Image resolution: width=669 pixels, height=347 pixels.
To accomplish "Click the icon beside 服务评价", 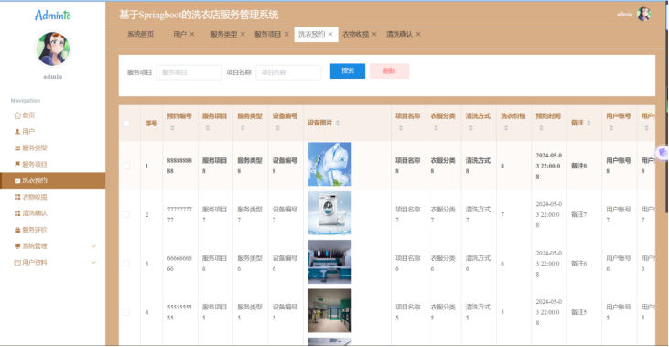I will tap(17, 230).
